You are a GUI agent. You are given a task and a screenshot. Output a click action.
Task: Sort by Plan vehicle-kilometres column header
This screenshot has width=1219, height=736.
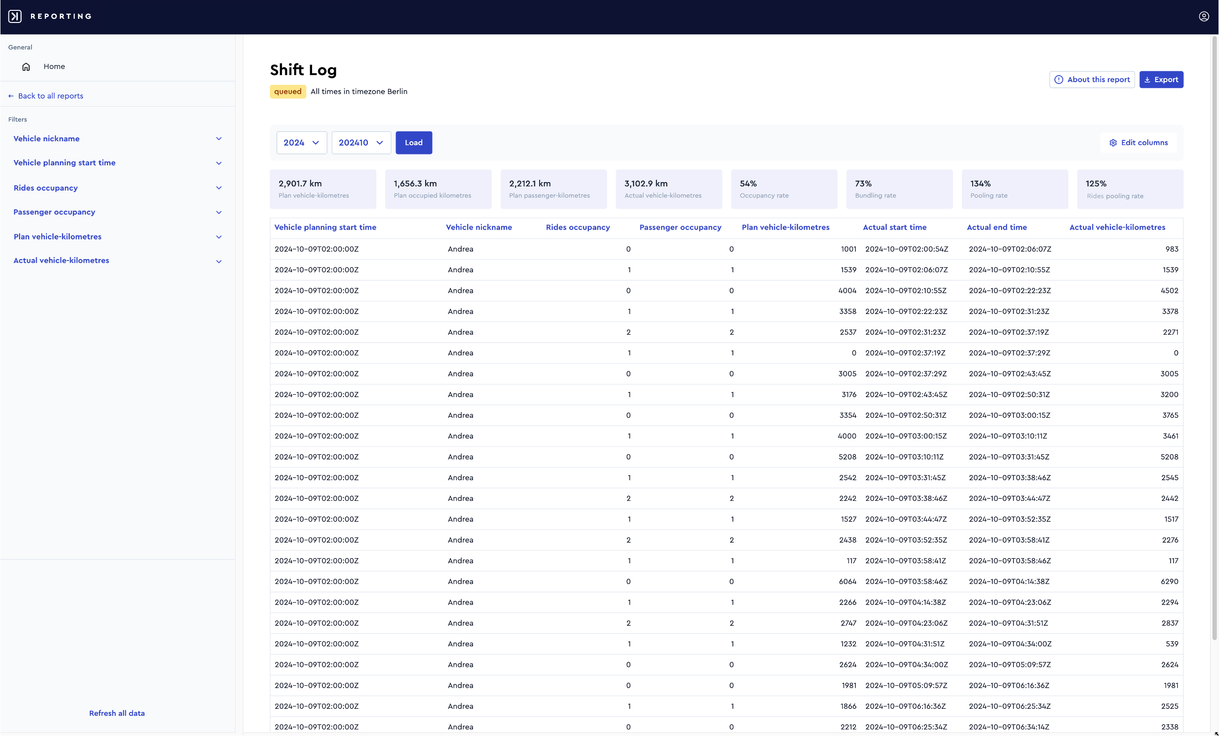(785, 227)
